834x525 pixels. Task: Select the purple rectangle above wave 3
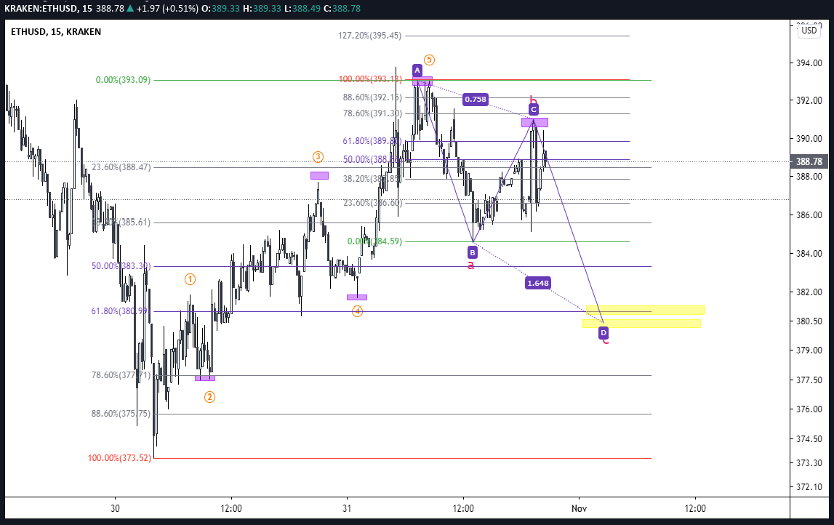(319, 175)
